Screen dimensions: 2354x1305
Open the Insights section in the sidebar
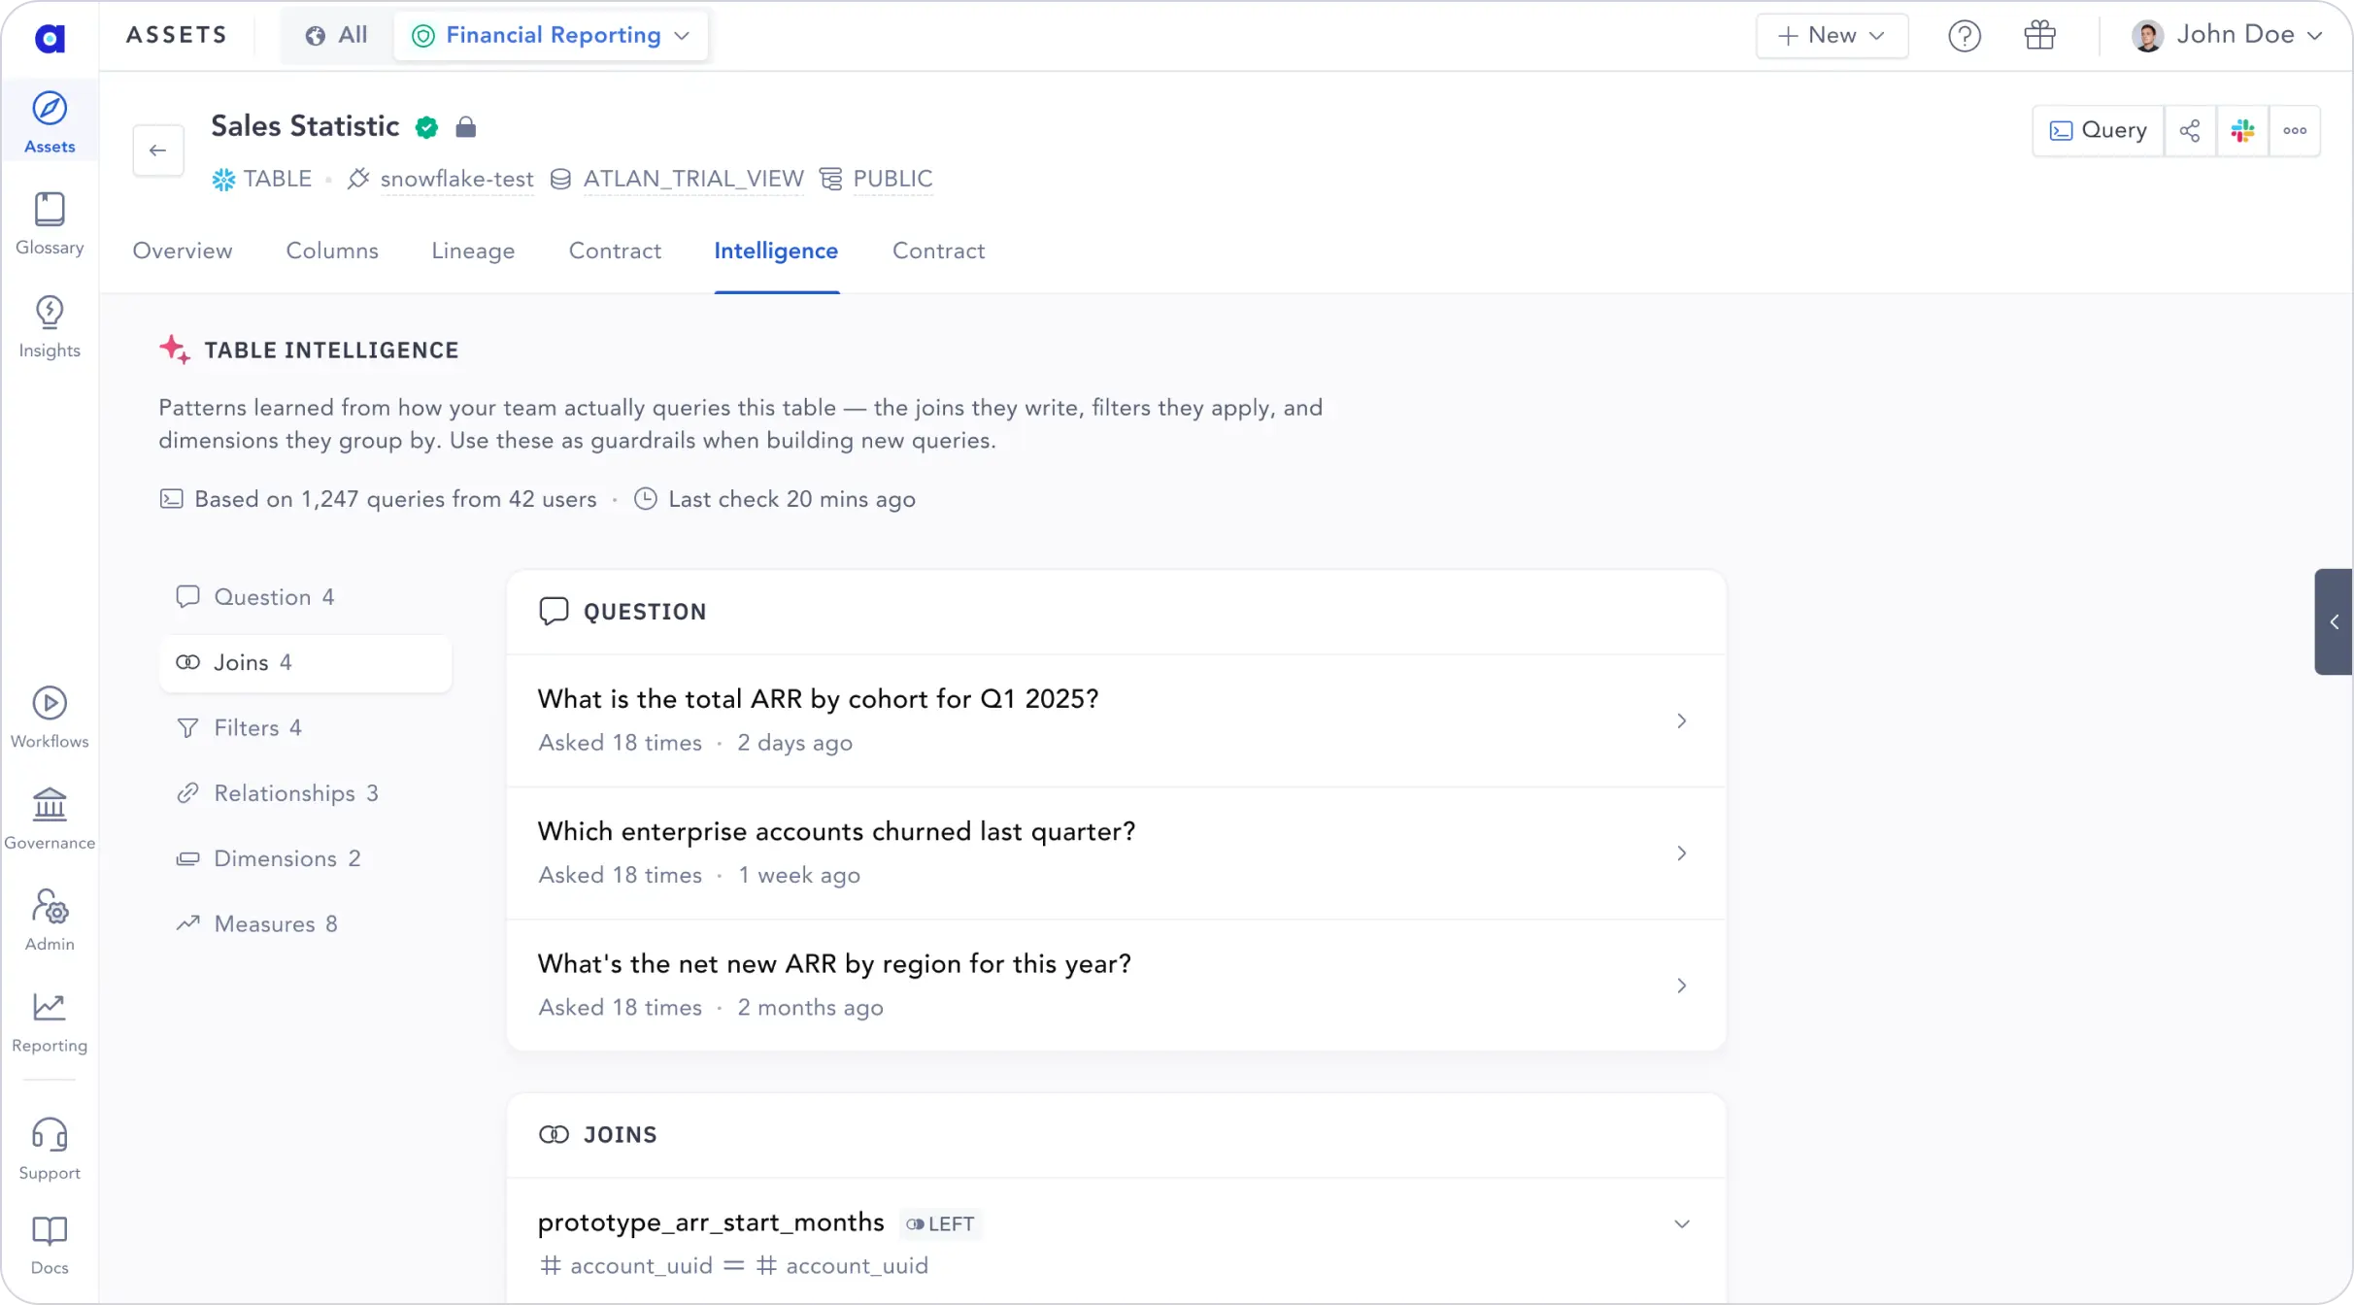[x=50, y=323]
